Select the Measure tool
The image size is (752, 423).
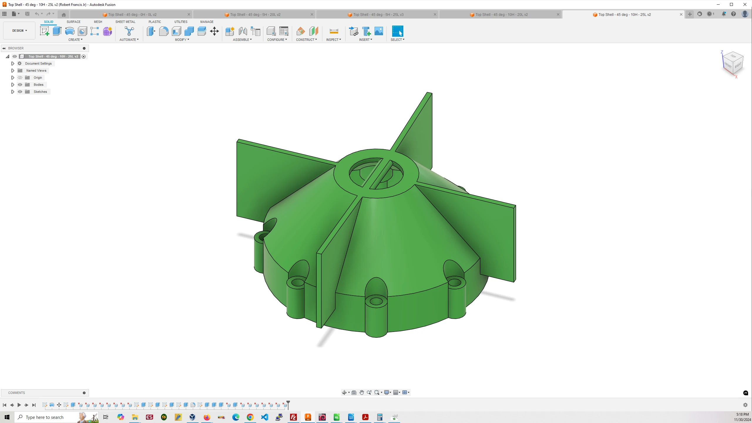click(x=334, y=31)
